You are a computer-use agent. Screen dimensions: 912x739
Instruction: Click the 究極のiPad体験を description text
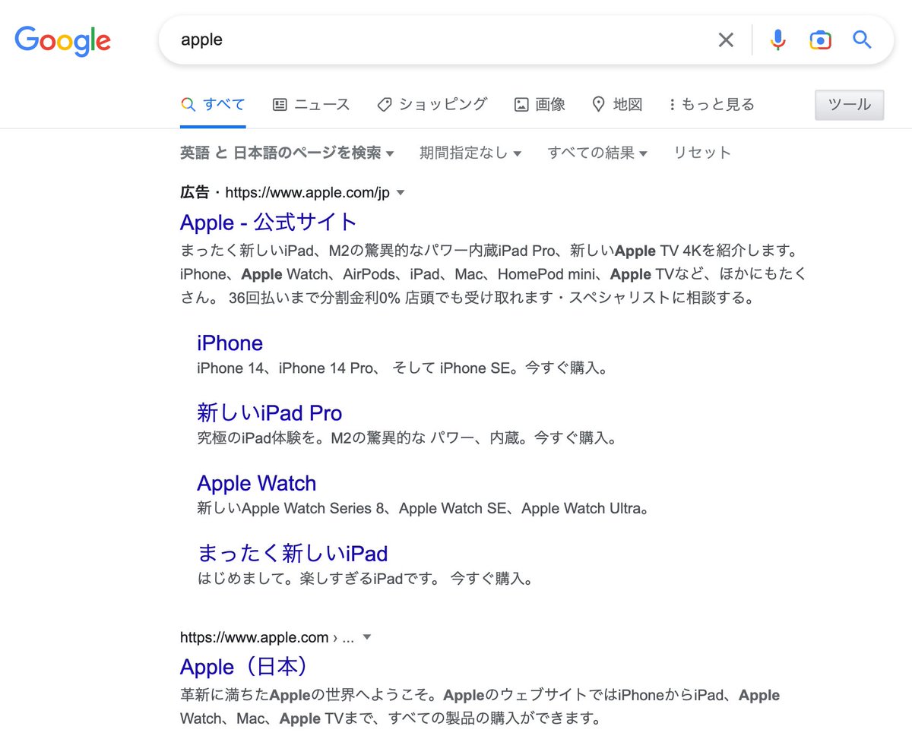pos(407,438)
